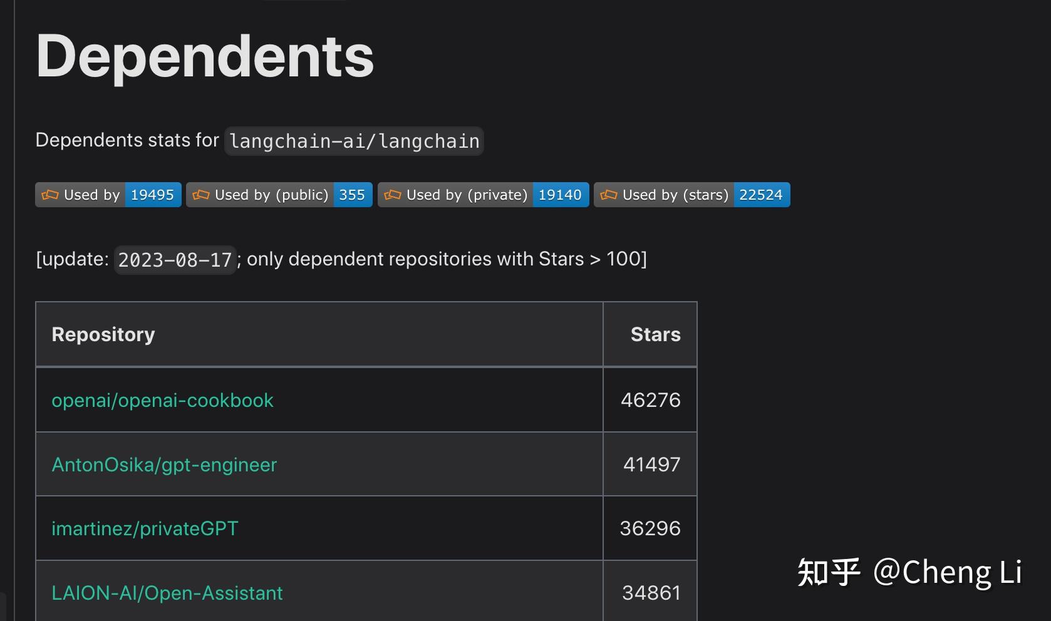Click the flag icon on "Used by (public)" badge
The width and height of the screenshot is (1051, 621).
click(x=200, y=195)
